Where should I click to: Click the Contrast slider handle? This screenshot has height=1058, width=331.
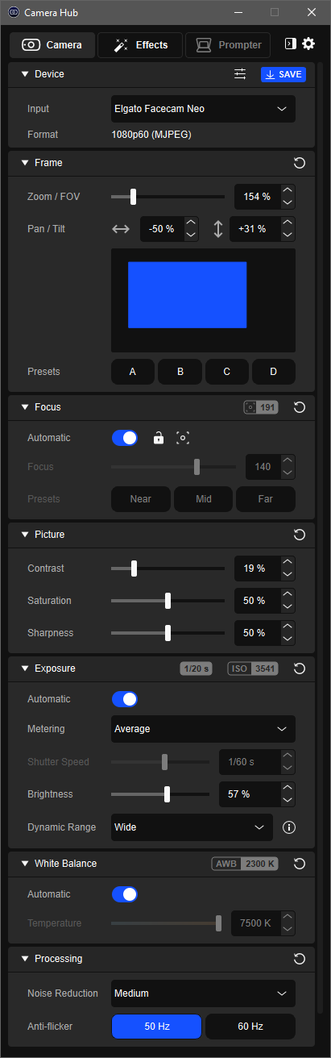(x=134, y=569)
